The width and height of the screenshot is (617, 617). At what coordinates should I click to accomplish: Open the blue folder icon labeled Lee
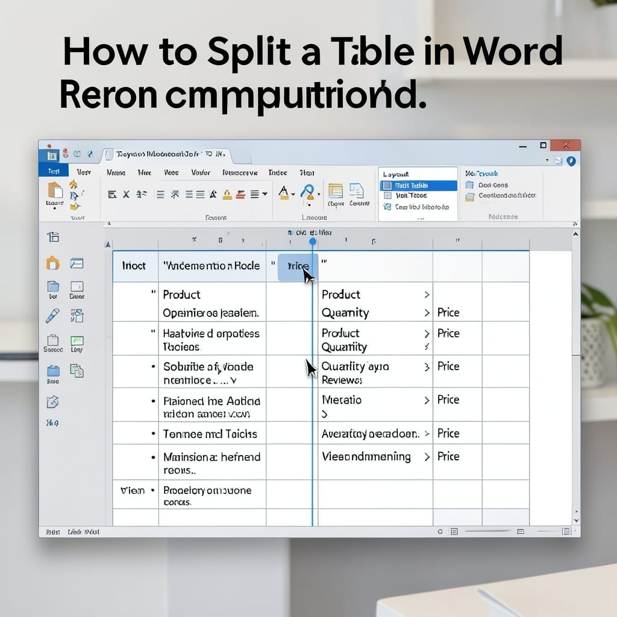(53, 286)
